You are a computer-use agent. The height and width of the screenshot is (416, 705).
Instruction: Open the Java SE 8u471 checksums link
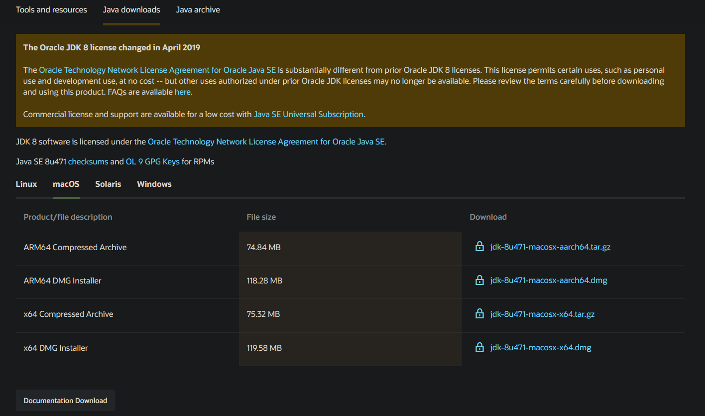(88, 162)
